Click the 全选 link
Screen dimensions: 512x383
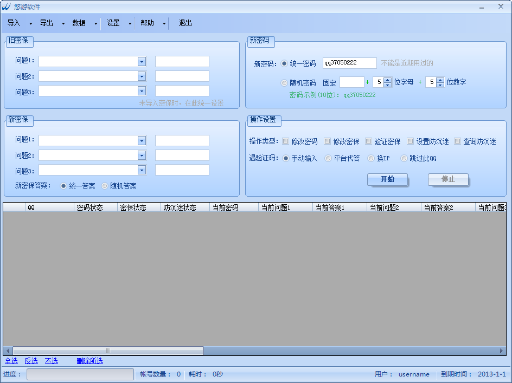(11, 361)
